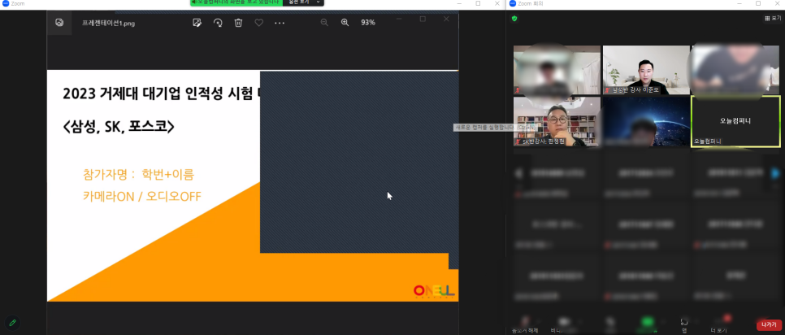Image resolution: width=785 pixels, height=335 pixels.
Task: Click the subtitle <삼성, SK, 포스코>
Action: (118, 126)
